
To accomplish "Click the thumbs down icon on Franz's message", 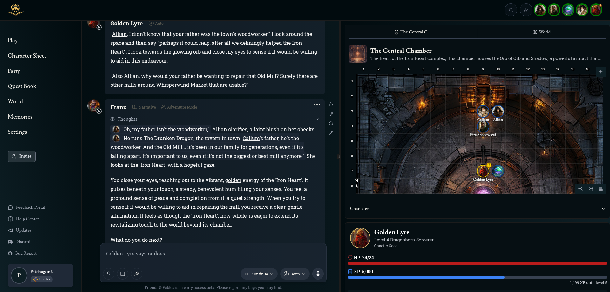I will coord(331,114).
